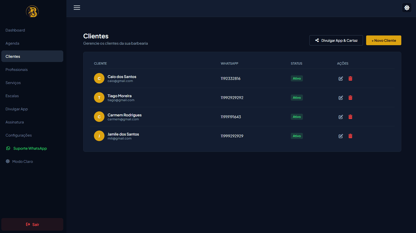Click the J avatar of Jamile dos Santos
The image size is (416, 233).
point(99,136)
